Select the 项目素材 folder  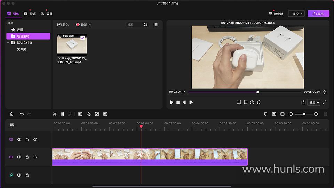(x=28, y=36)
